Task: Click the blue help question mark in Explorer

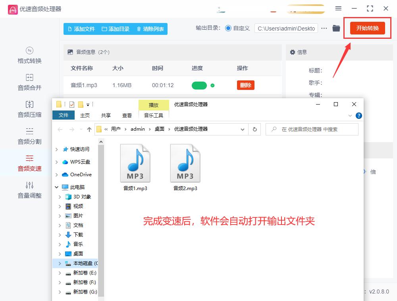Action: (x=358, y=115)
